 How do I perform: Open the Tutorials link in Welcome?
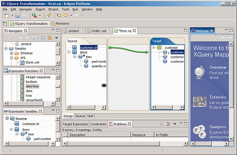[x=218, y=97]
